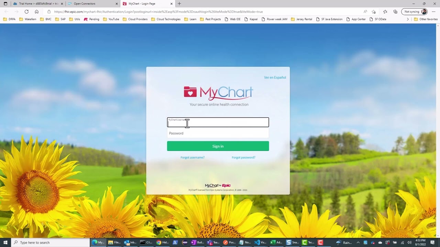Open the Wakefern bookmarks folder

tap(28, 19)
